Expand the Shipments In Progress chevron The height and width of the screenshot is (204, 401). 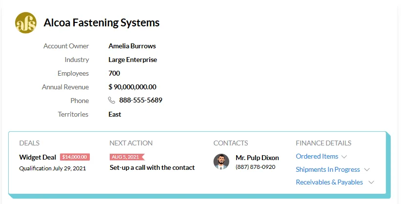pyautogui.click(x=367, y=170)
